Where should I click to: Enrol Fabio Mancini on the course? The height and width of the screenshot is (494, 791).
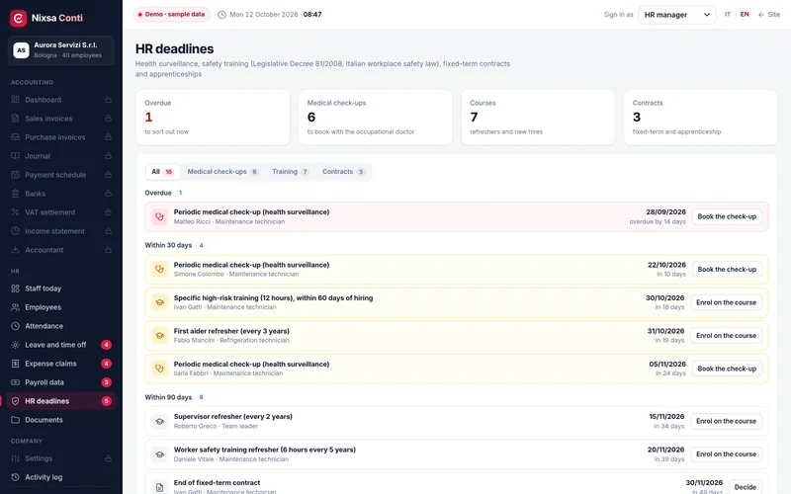[726, 336]
